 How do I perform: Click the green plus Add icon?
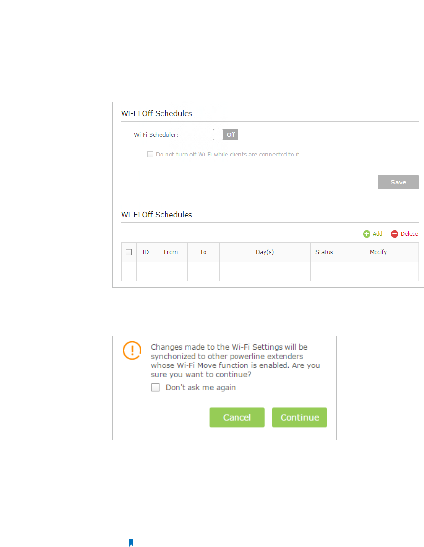coord(367,234)
